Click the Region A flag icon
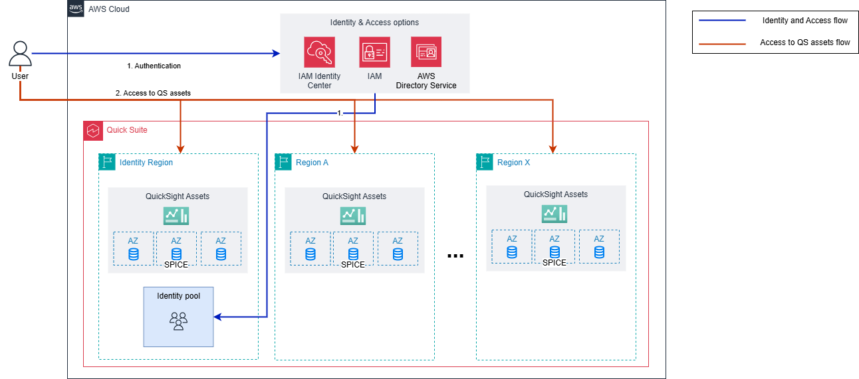Screen dimensions: 859x379 coord(283,163)
